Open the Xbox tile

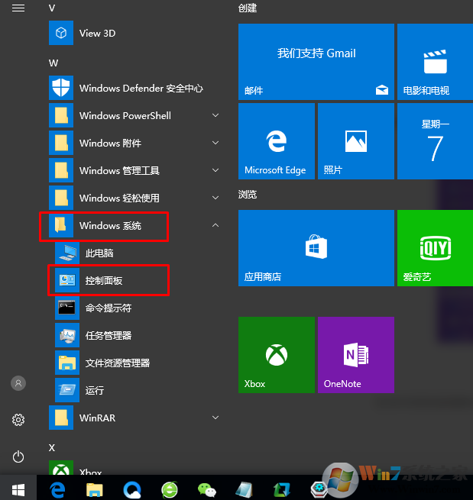276,355
